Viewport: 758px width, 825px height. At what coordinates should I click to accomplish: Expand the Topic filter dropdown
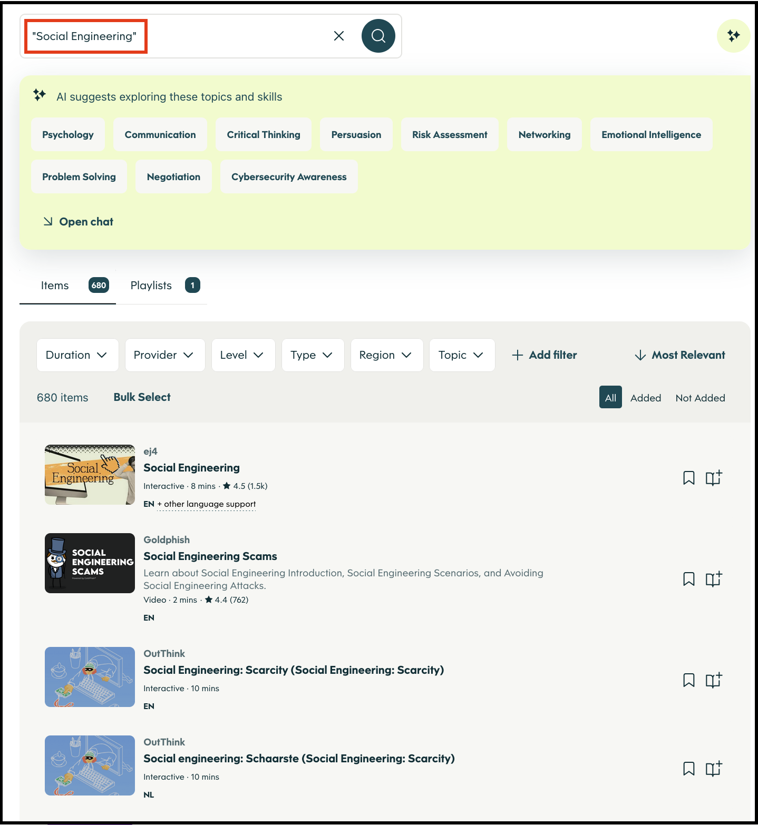click(x=462, y=355)
